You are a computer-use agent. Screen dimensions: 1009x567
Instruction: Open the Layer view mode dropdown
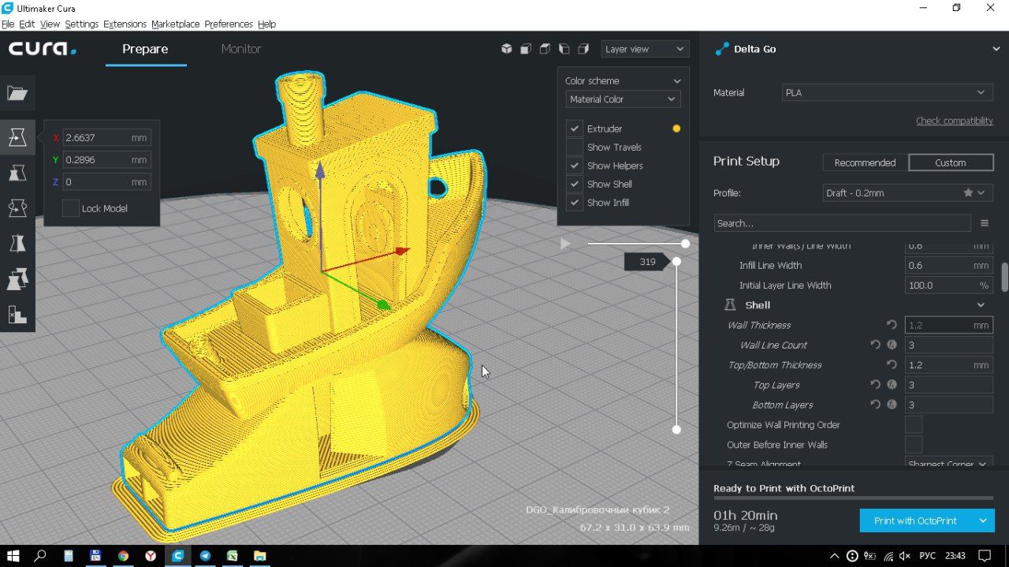click(645, 49)
